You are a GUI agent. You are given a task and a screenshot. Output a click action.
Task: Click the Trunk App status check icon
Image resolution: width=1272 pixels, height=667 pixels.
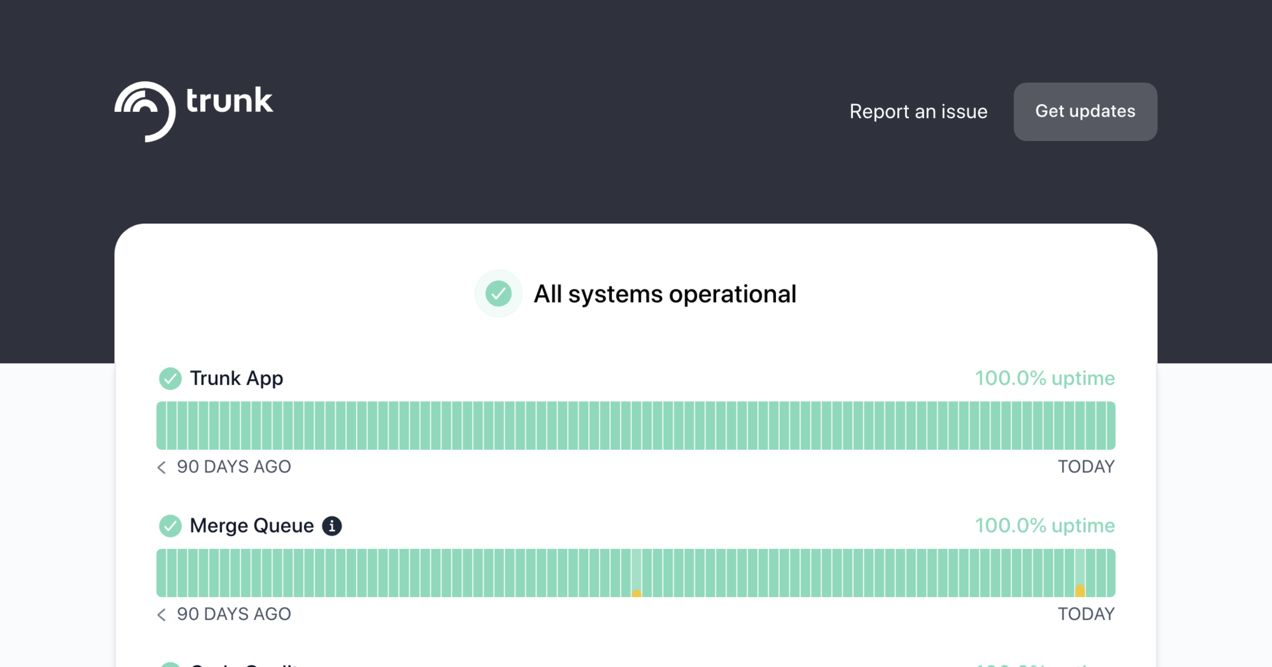click(170, 378)
